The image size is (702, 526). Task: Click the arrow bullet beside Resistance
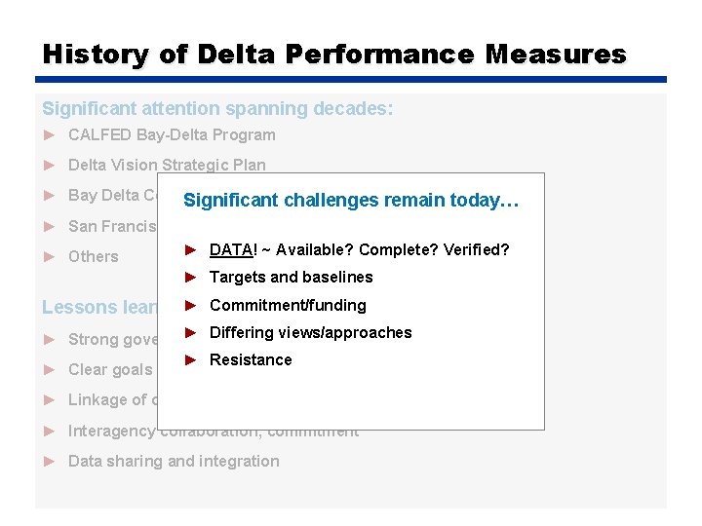191,360
